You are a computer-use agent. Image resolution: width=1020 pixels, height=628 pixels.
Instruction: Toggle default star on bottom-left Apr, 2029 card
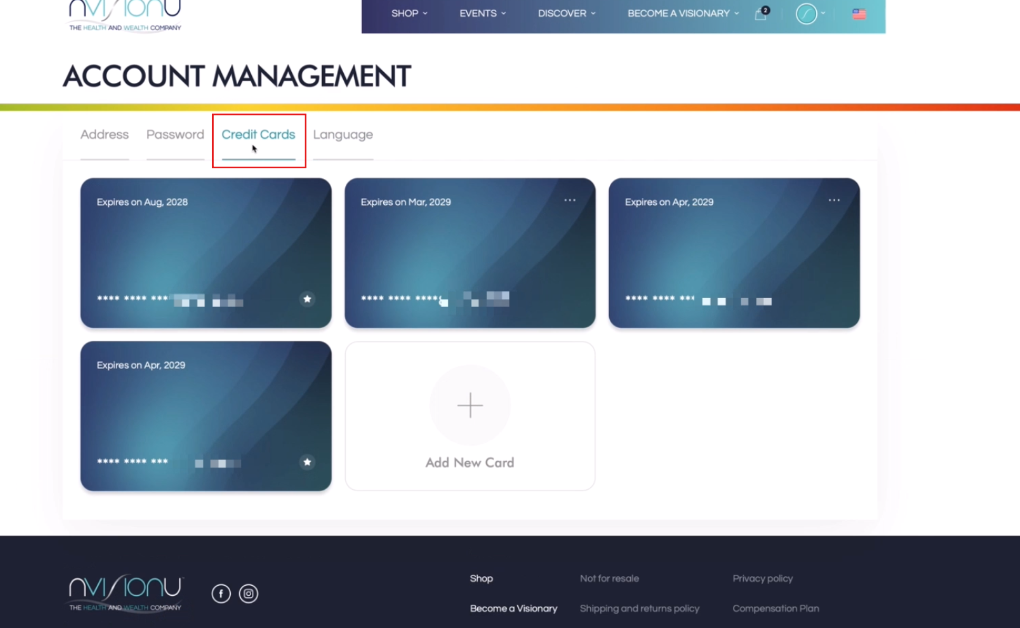pyautogui.click(x=307, y=462)
